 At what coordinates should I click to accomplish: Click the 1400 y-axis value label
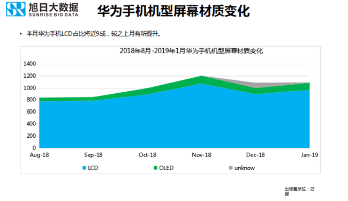[x=29, y=64]
